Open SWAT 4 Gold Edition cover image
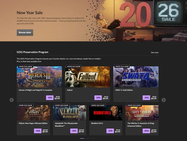 click(136, 77)
